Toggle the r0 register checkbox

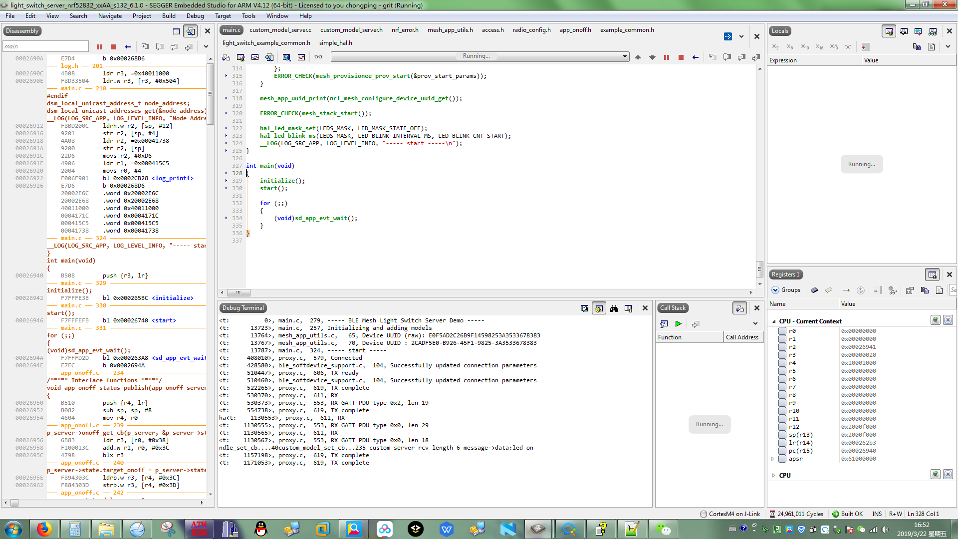pos(782,331)
